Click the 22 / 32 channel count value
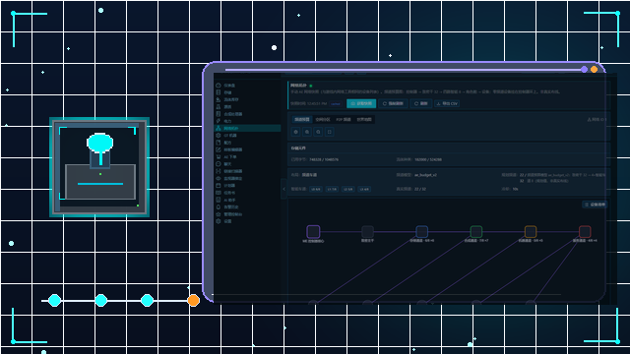The image size is (630, 354). pyautogui.click(x=420, y=189)
